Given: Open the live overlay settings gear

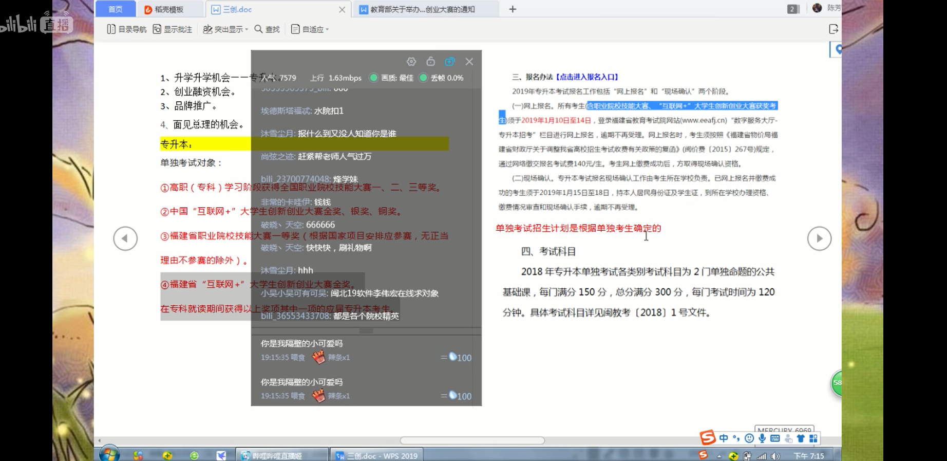Looking at the screenshot, I should [411, 62].
